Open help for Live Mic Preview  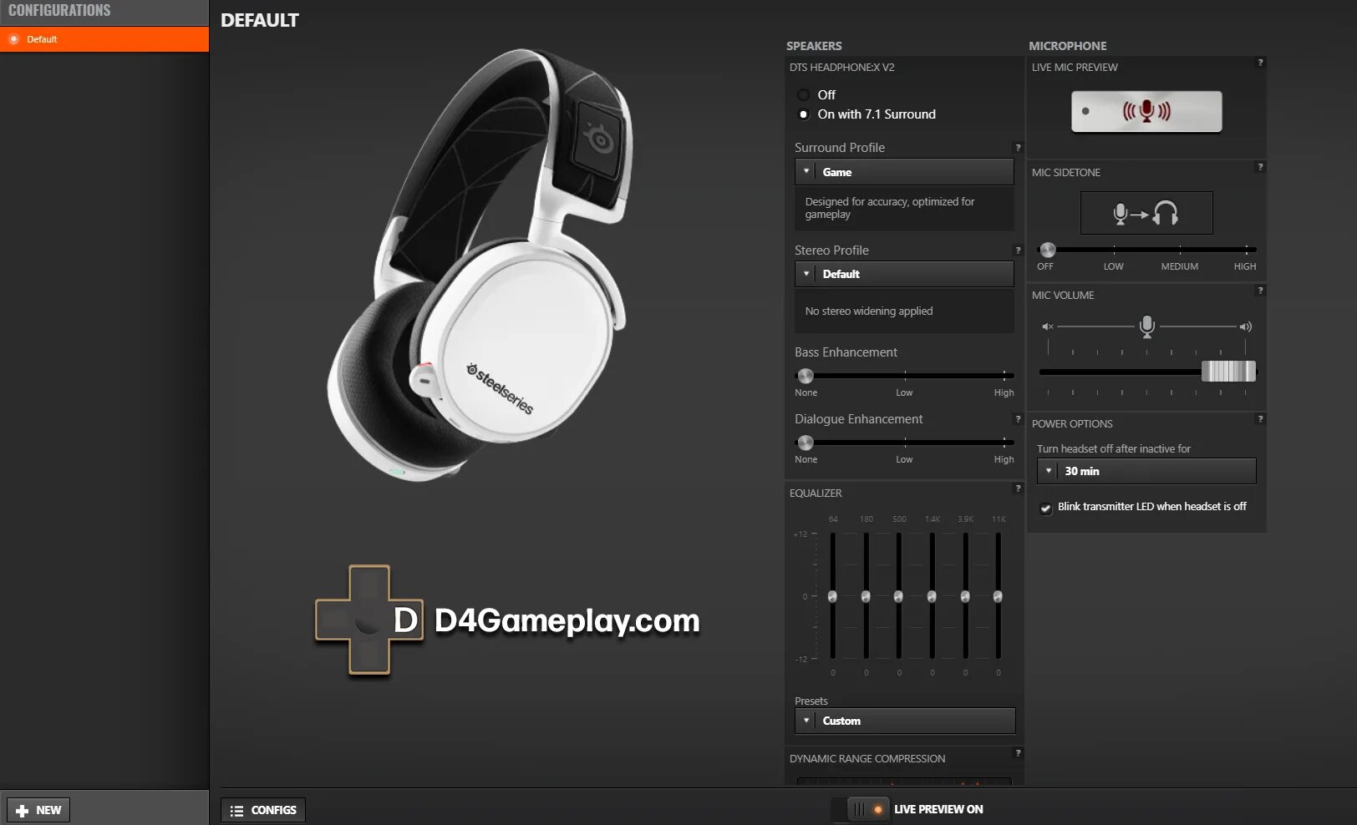[1260, 63]
